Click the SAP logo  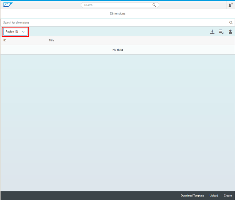[8, 5]
